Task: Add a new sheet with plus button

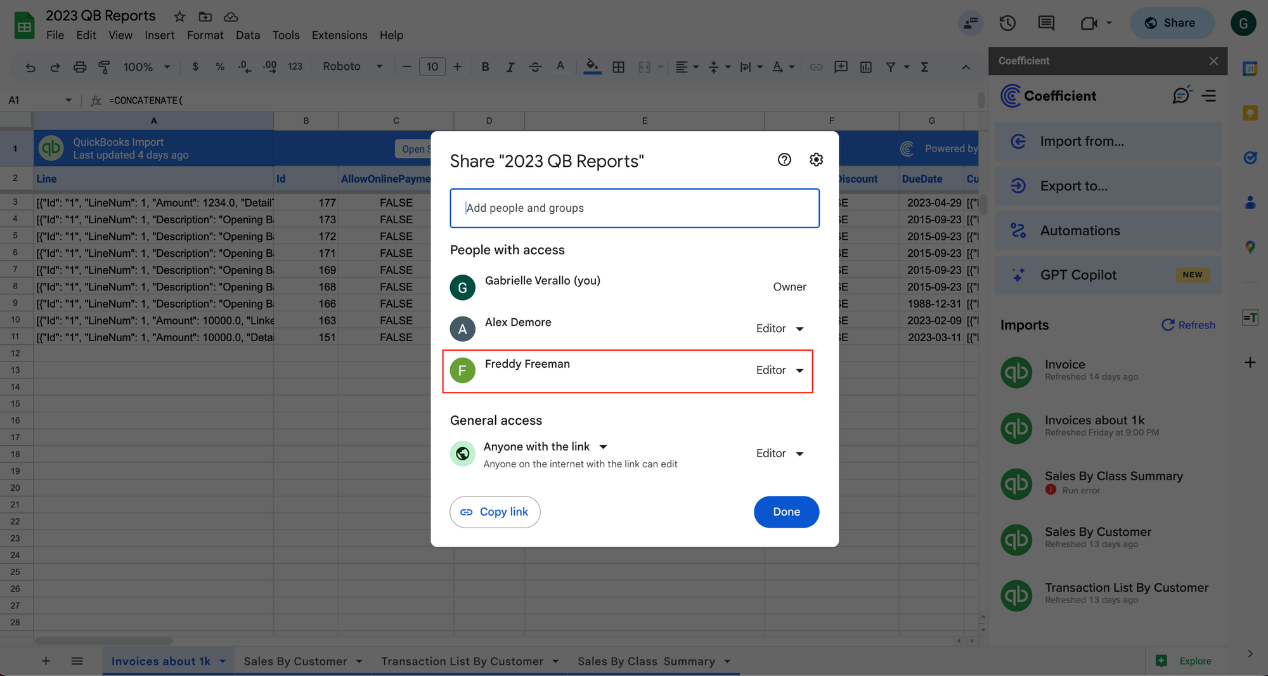Action: click(46, 661)
